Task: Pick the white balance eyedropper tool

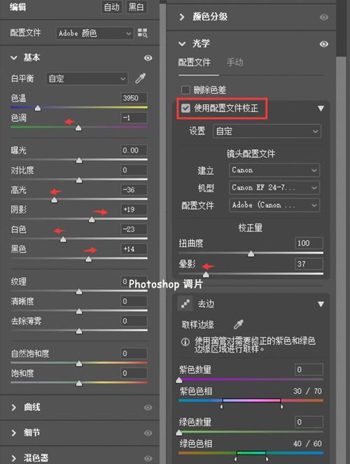Action: point(140,78)
